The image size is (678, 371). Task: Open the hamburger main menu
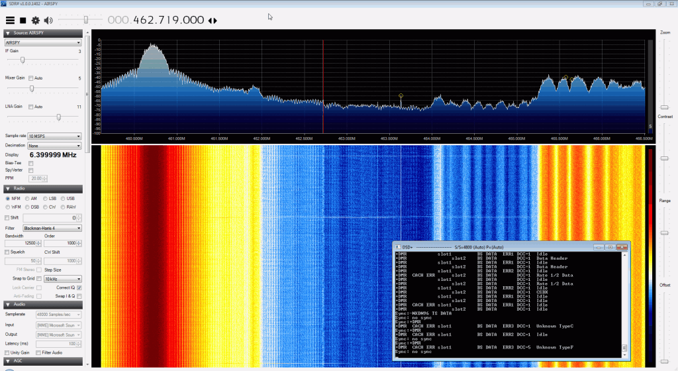(10, 21)
